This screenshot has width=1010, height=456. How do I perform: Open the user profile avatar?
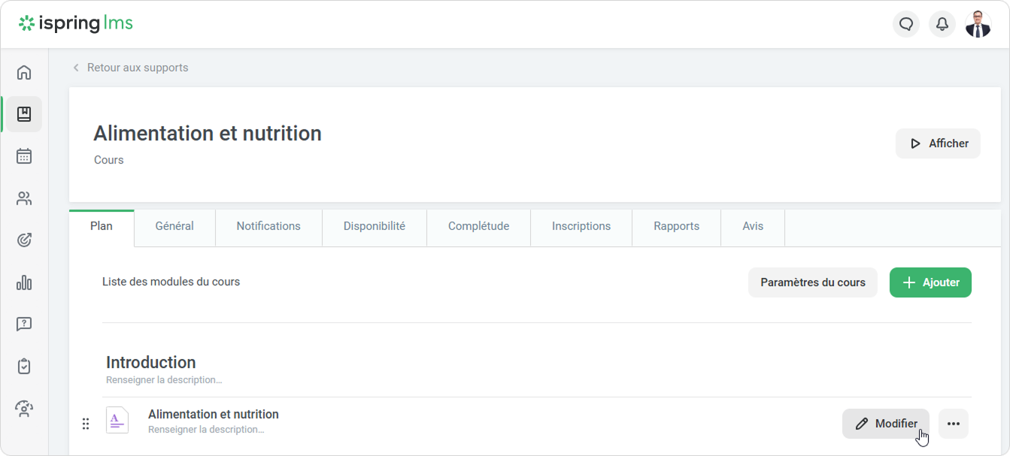(x=978, y=24)
